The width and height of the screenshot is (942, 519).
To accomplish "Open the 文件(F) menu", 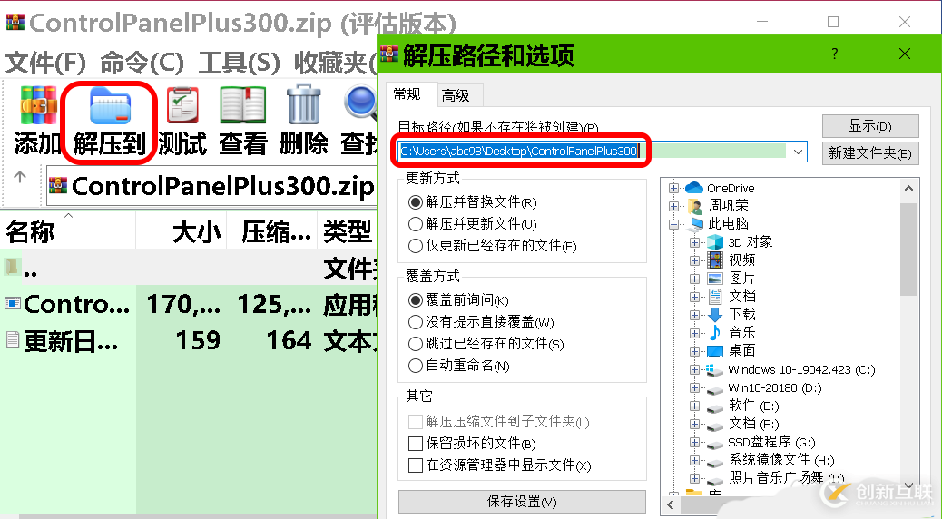I will click(45, 63).
